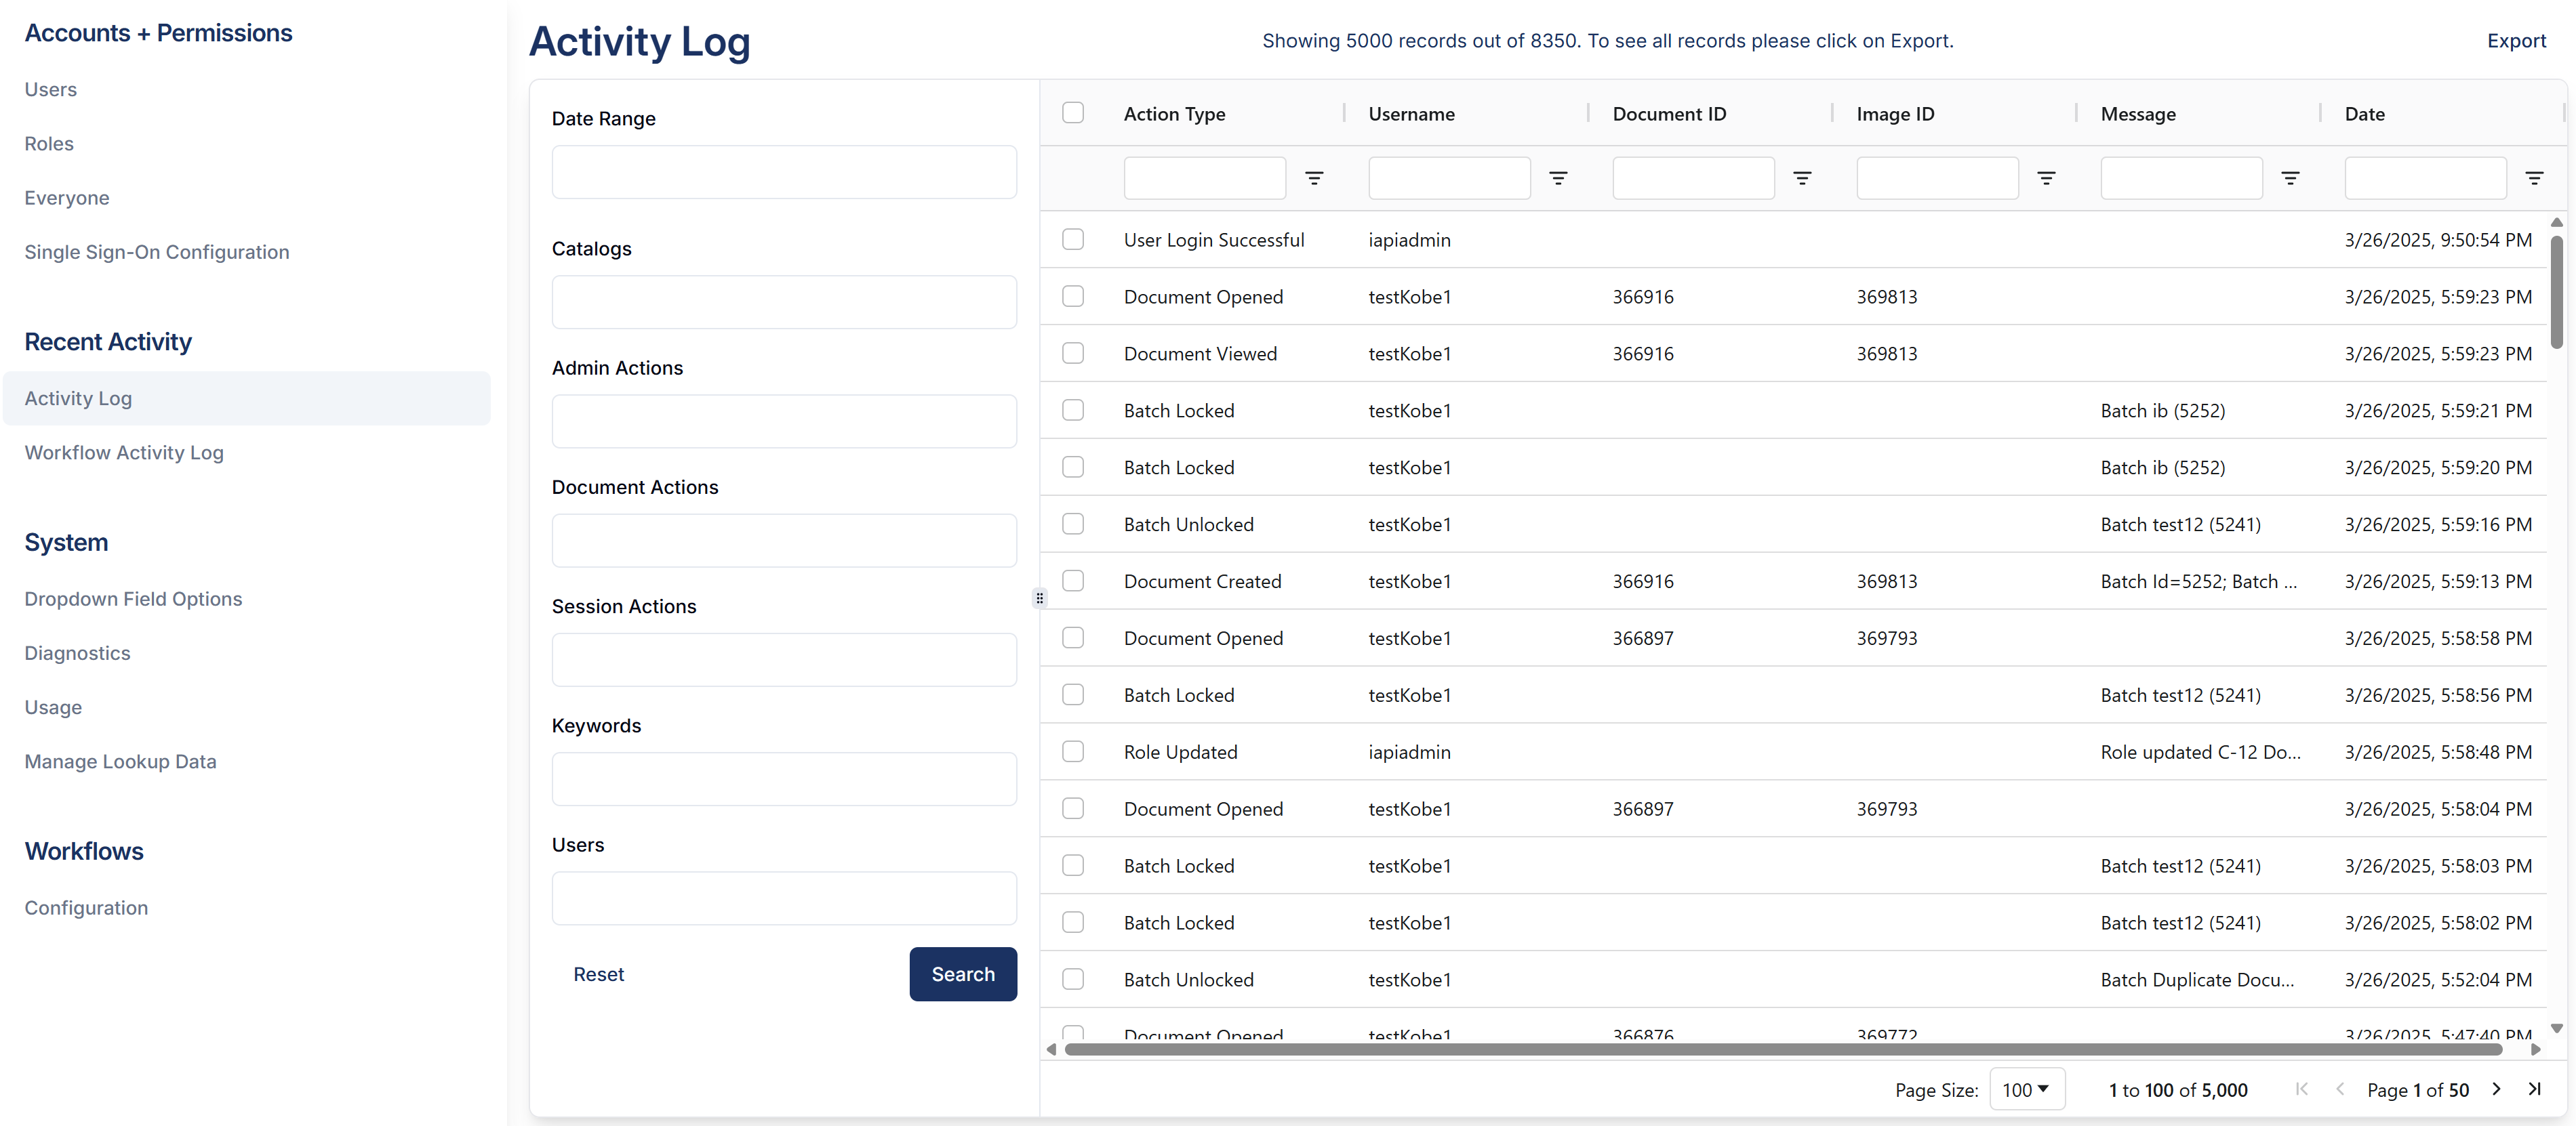Screen dimensions: 2576x1126
Task: Open Dropdown Field Options
Action: (x=133, y=598)
